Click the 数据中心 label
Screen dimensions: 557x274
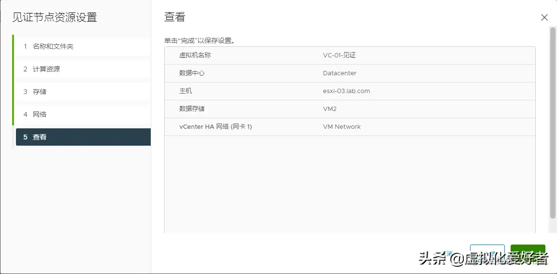(x=192, y=73)
